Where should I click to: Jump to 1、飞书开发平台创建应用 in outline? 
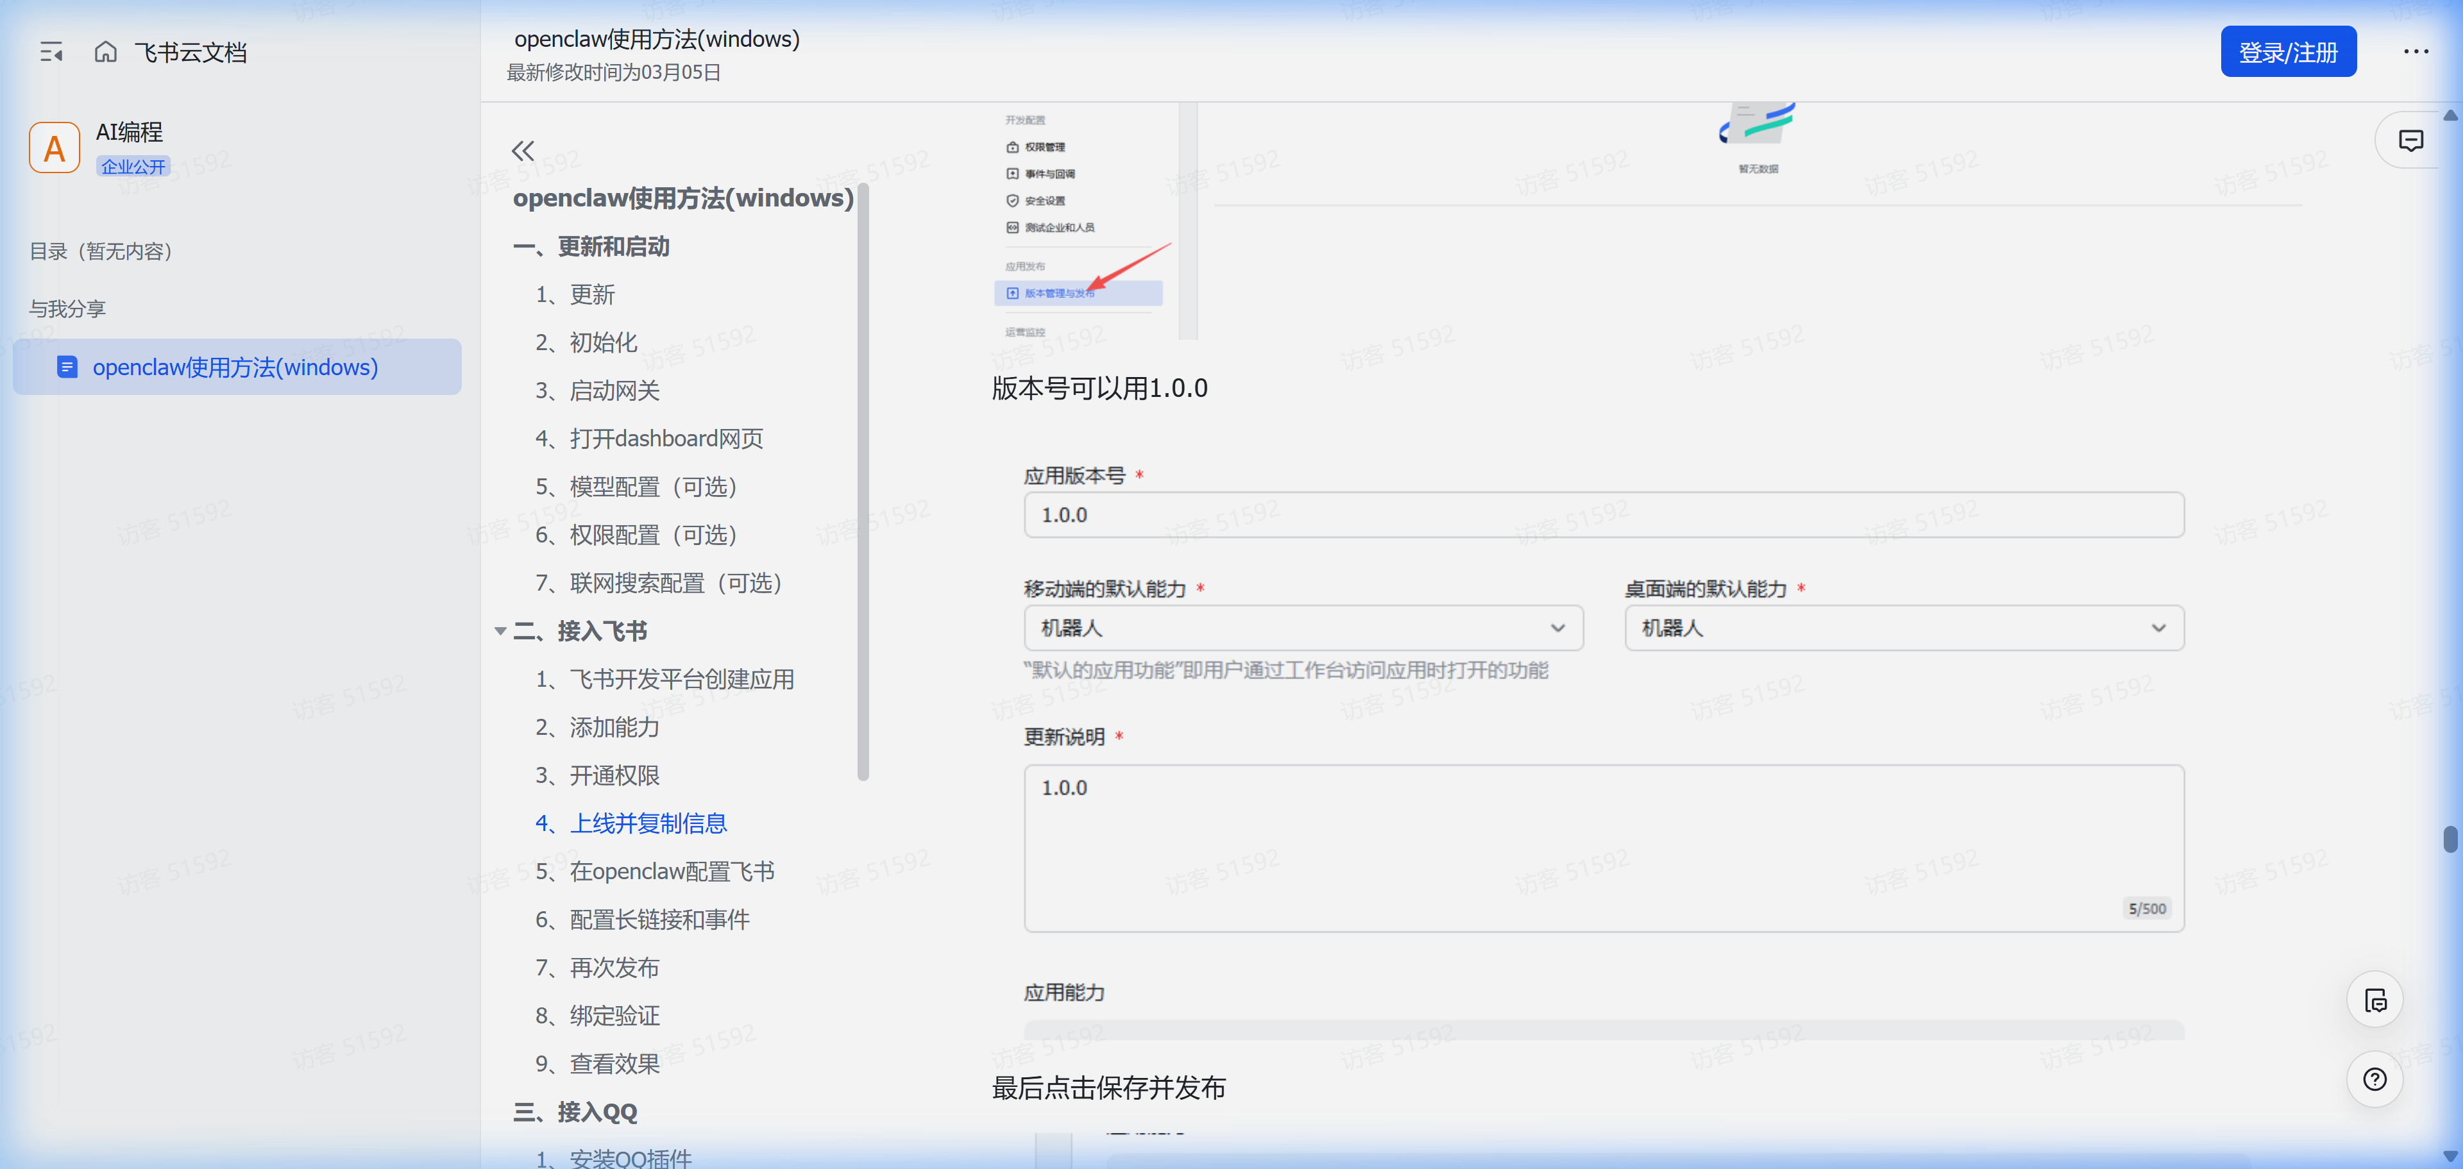tap(664, 680)
